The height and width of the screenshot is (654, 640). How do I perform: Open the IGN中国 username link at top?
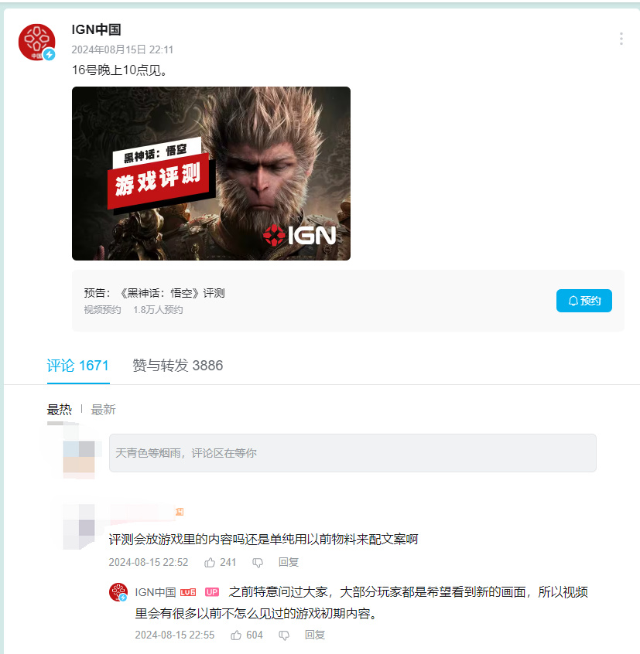97,29
